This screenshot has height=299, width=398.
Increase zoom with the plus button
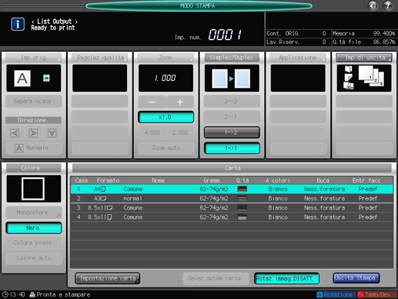[180, 102]
